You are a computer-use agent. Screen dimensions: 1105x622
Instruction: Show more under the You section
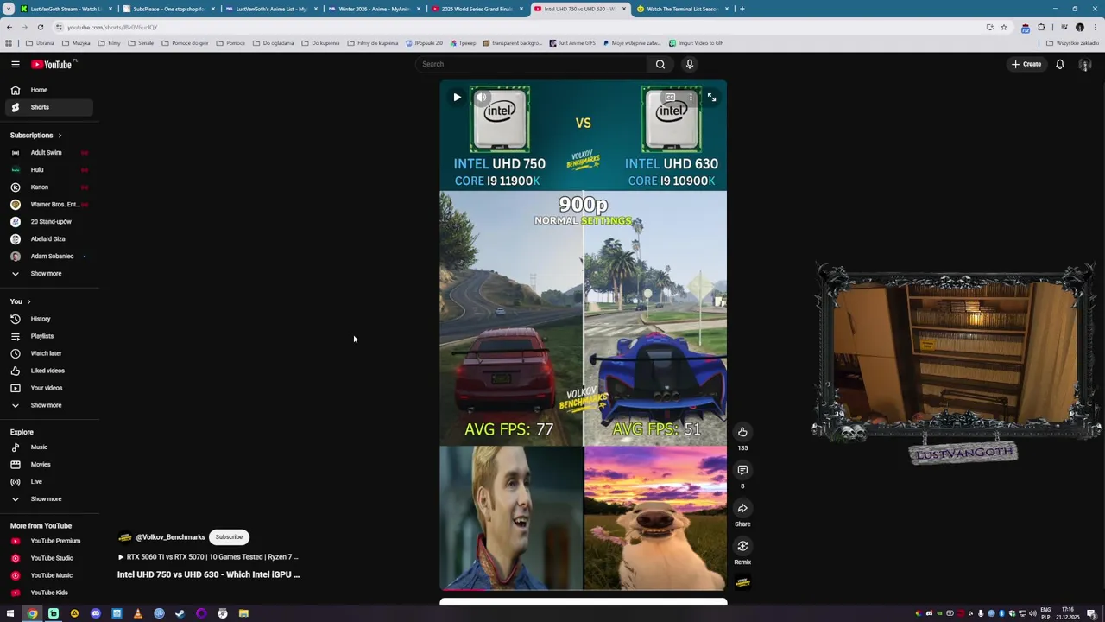click(x=48, y=405)
